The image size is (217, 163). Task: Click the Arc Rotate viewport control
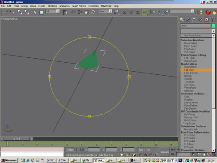pos(209,154)
